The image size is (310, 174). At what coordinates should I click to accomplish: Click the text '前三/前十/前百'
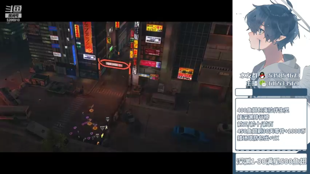click(255, 124)
